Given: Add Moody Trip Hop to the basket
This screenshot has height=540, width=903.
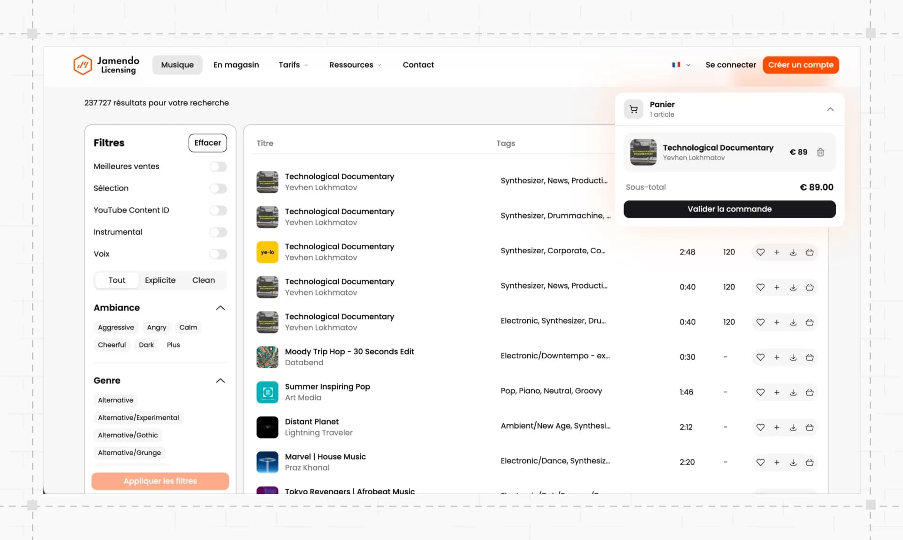Looking at the screenshot, I should [809, 357].
